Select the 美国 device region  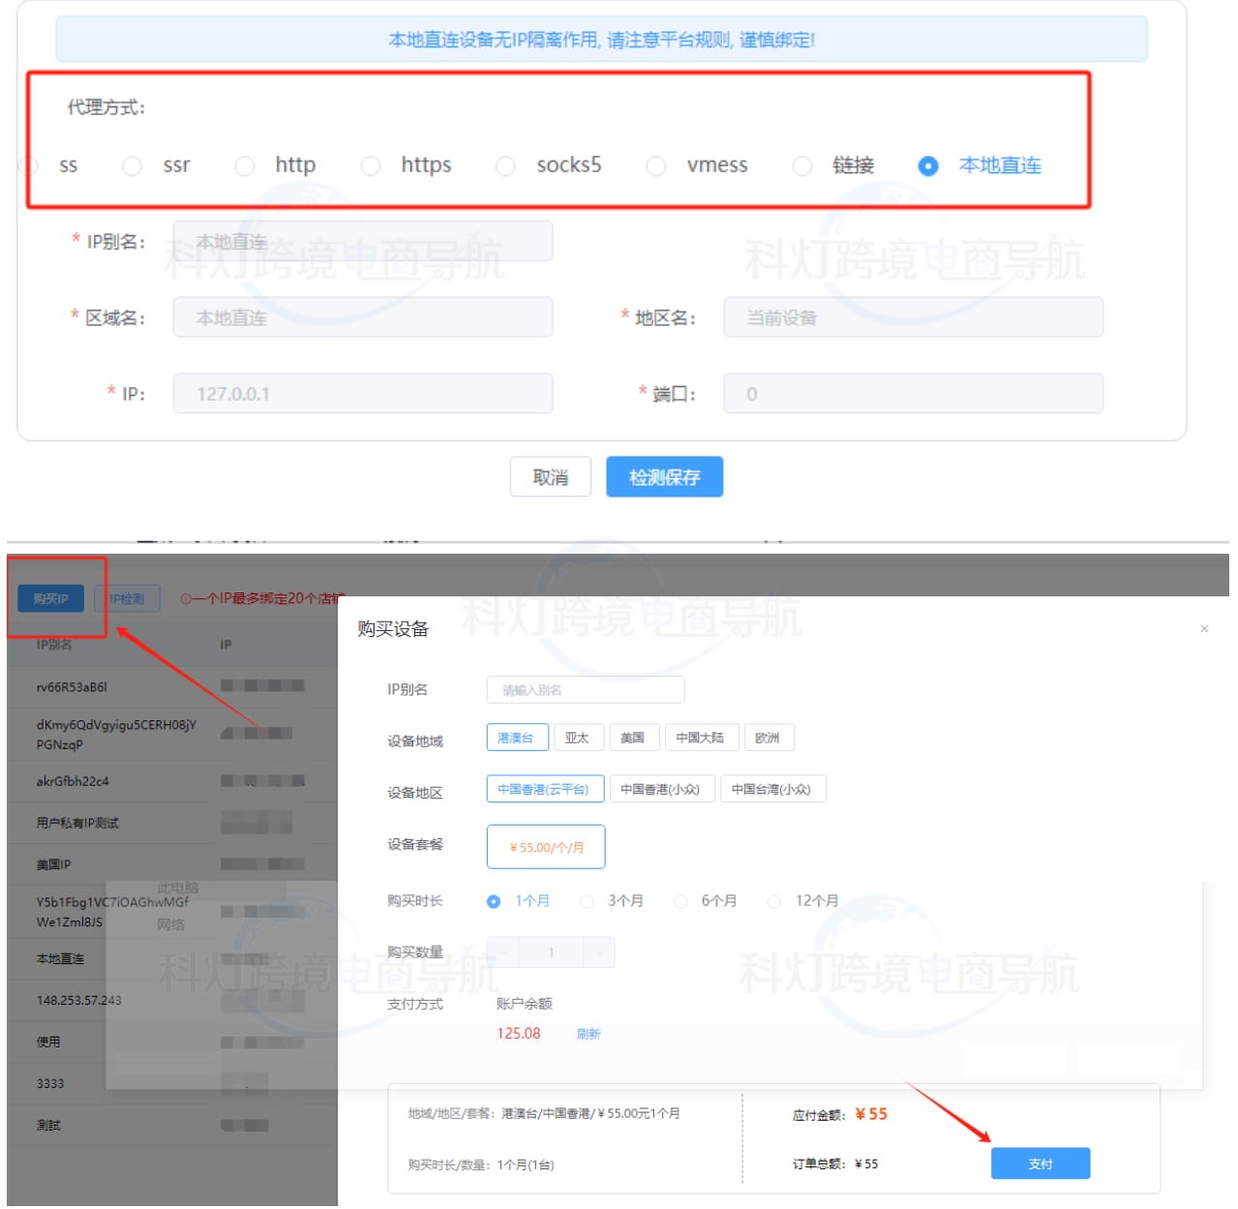634,737
